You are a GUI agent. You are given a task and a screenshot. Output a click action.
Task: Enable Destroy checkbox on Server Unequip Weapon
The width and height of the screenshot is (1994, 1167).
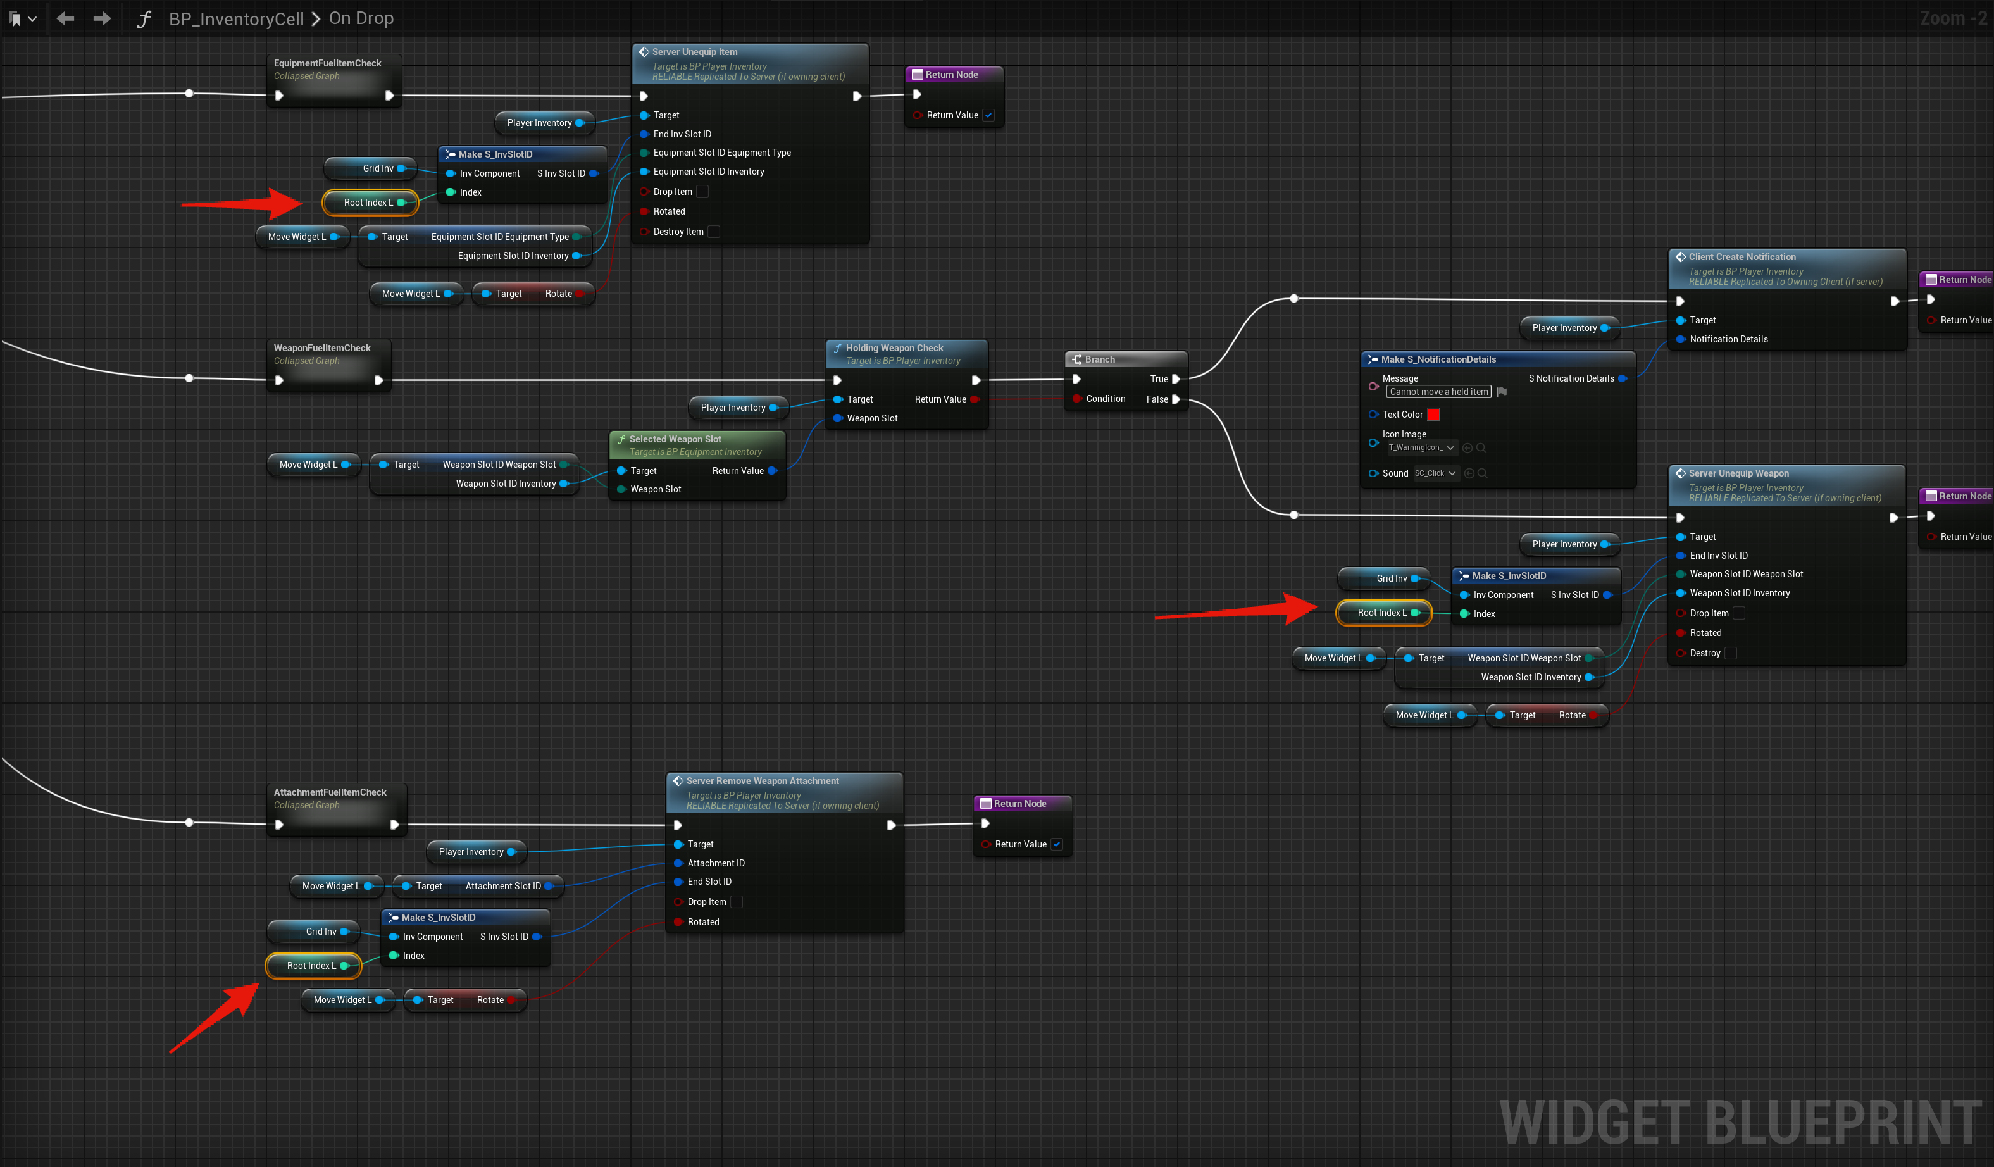click(1731, 652)
